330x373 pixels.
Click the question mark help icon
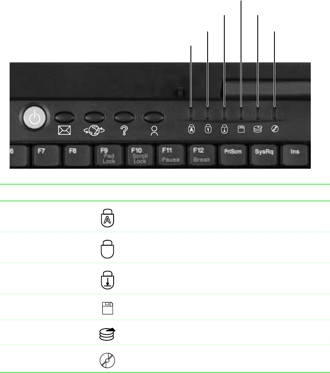click(x=124, y=130)
